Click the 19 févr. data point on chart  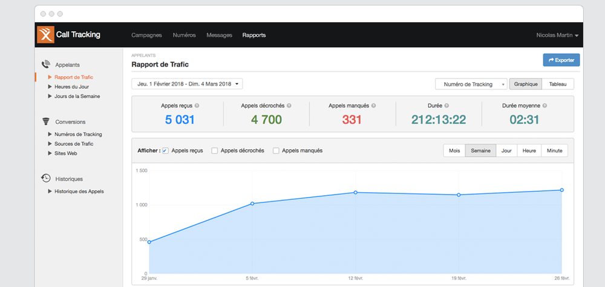459,195
